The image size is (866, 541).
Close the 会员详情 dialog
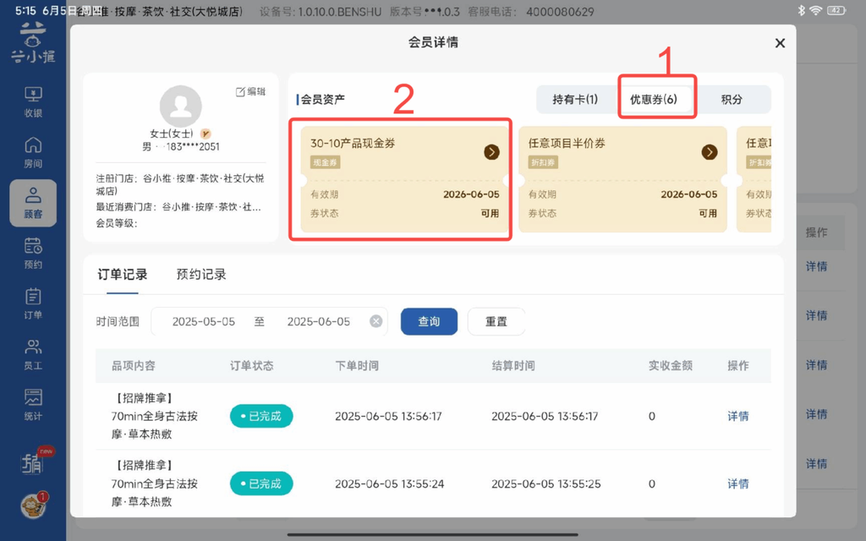pyautogui.click(x=780, y=43)
